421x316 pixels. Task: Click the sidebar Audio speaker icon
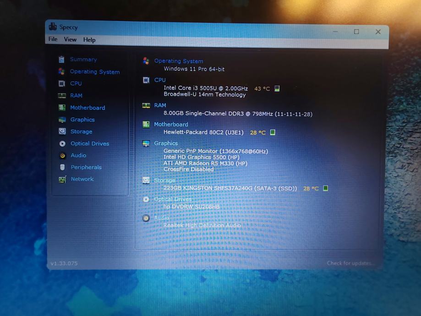62,155
